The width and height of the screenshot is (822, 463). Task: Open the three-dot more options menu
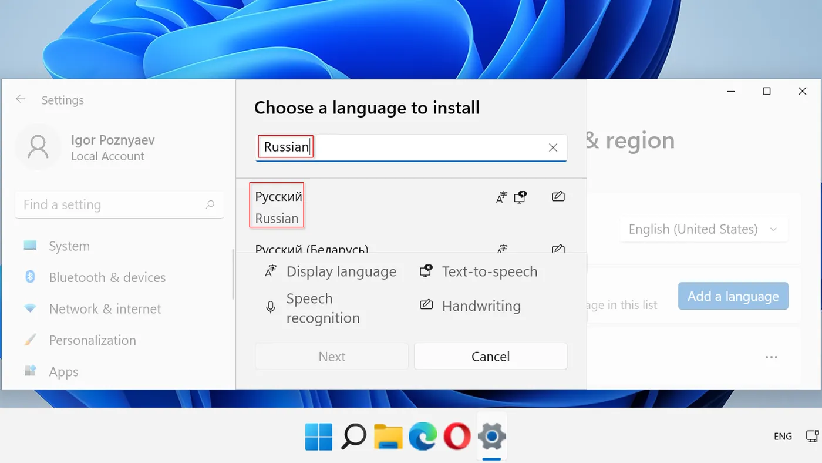click(771, 357)
